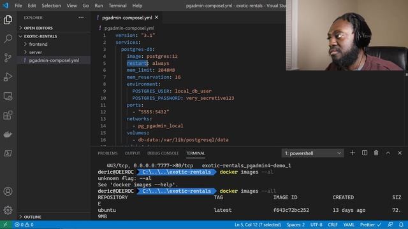This screenshot has height=229, width=408.
Task: Click the 'docker images --all' terminal command
Action: point(248,191)
